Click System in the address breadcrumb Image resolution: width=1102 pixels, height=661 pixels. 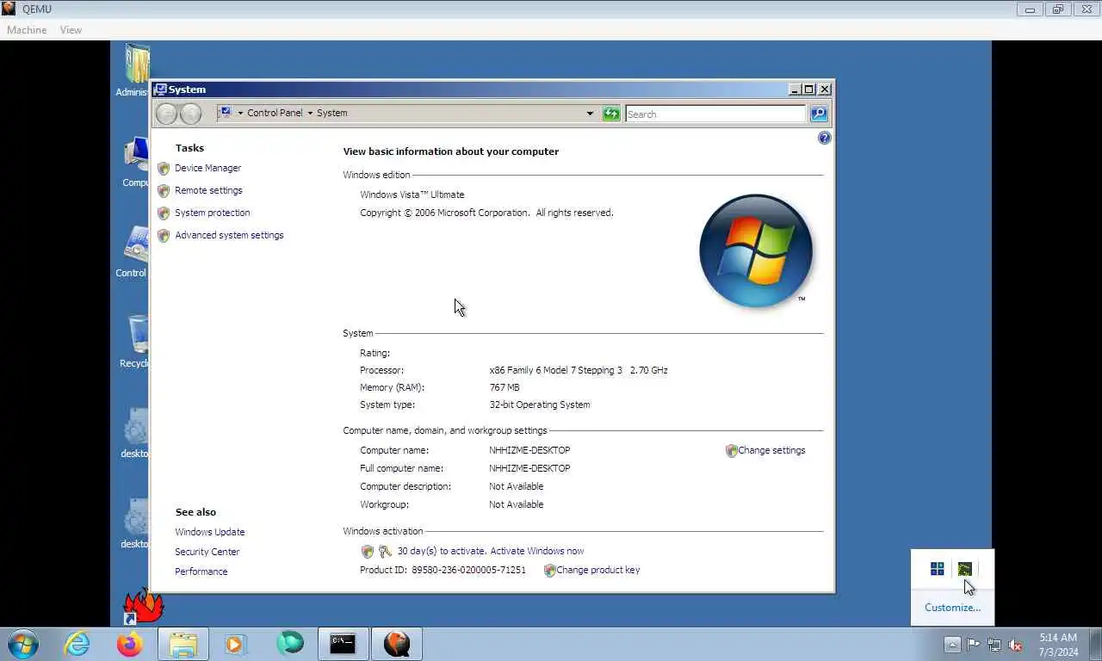click(x=332, y=113)
